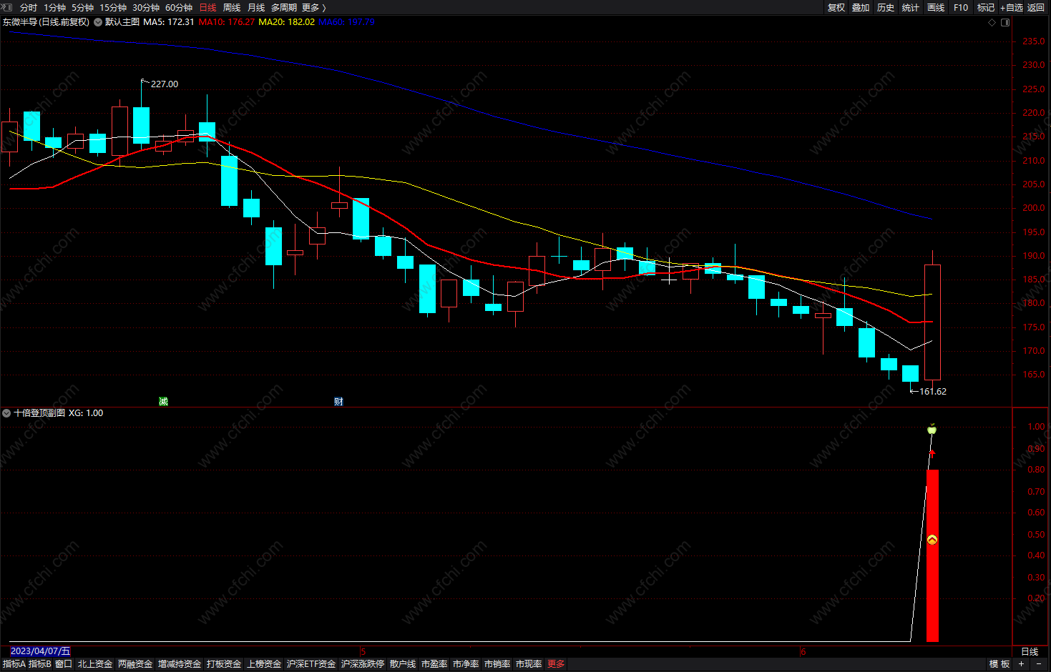The image size is (1051, 672).
Task: Show the 两融资金 indicator
Action: click(x=135, y=664)
